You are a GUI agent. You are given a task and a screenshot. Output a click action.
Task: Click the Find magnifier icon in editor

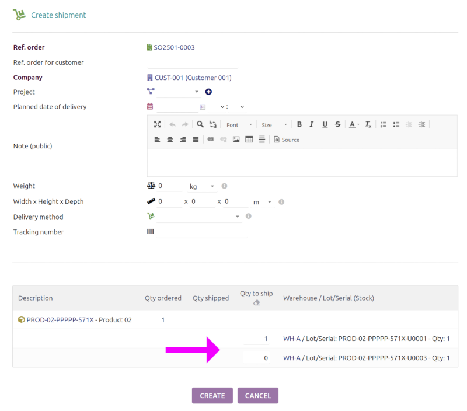coord(200,124)
